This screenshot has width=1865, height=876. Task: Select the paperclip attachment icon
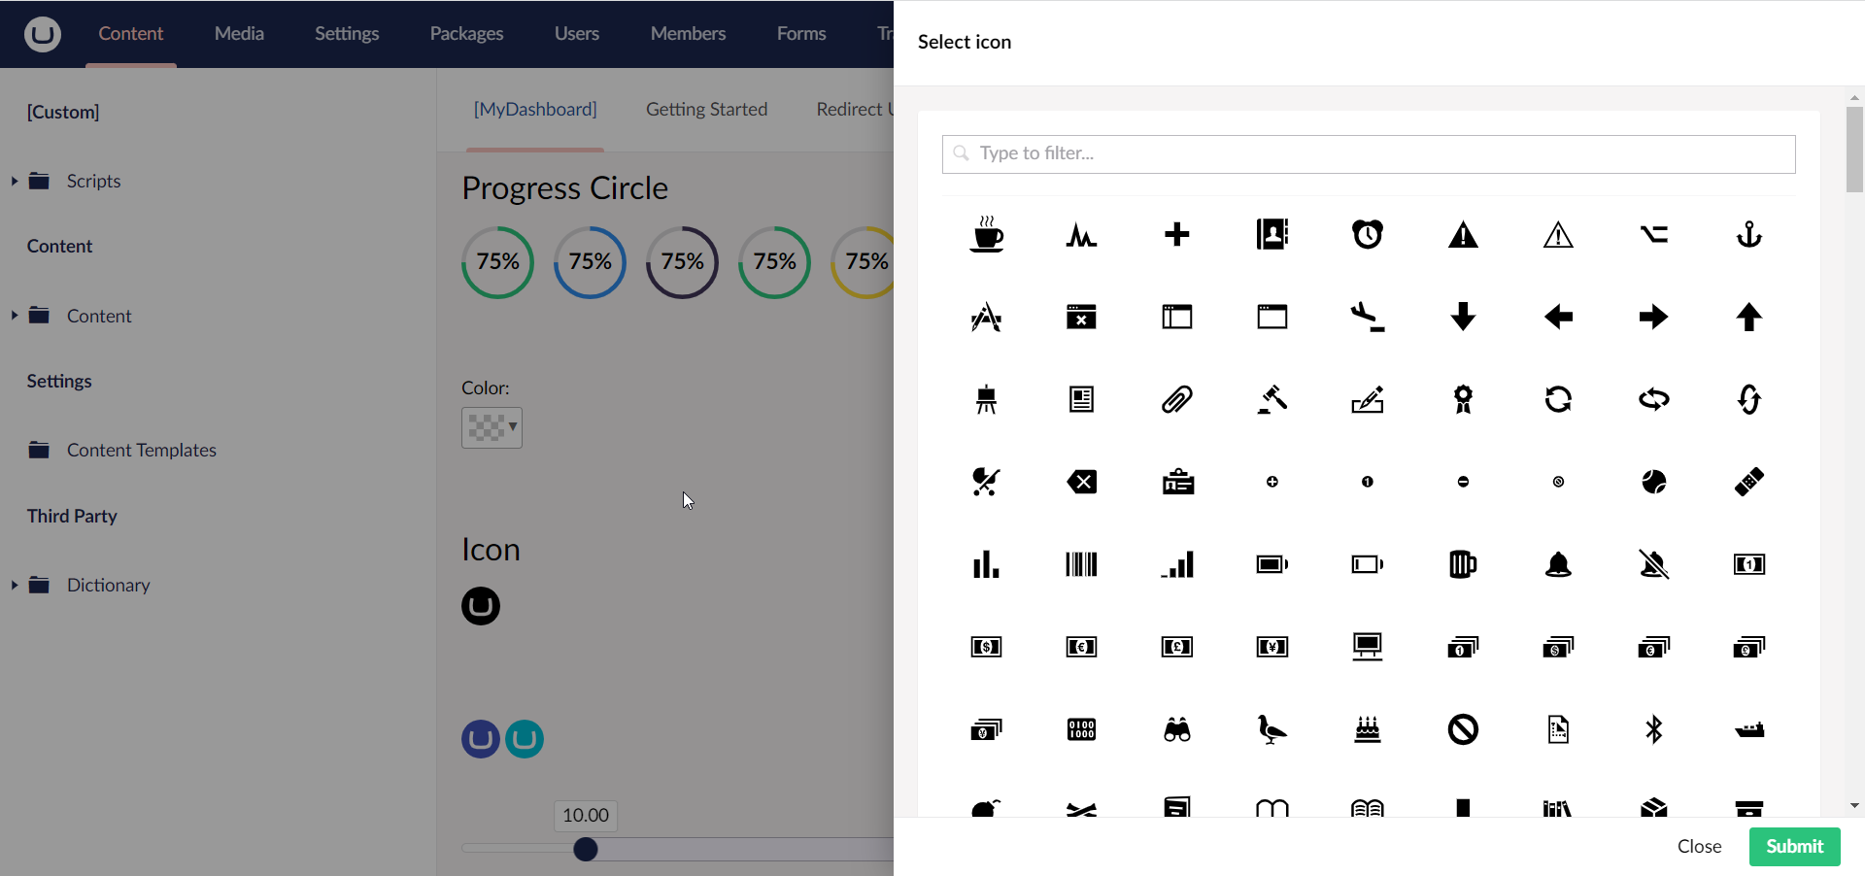tap(1177, 399)
